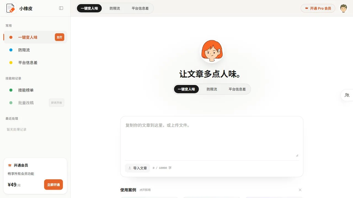
Task: Open 防限流 in the sidebar
Action: pos(35,50)
